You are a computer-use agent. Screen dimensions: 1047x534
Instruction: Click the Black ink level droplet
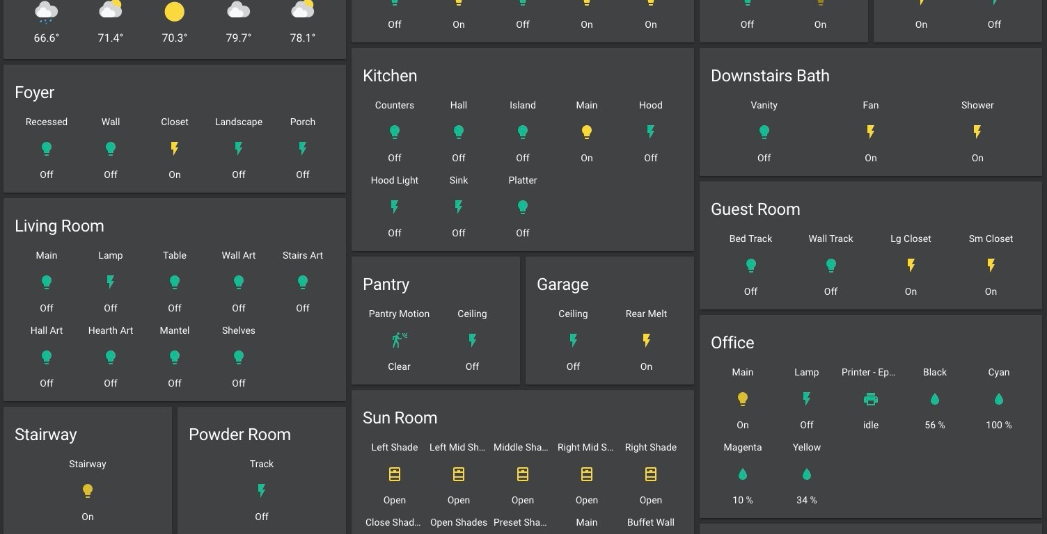(934, 399)
